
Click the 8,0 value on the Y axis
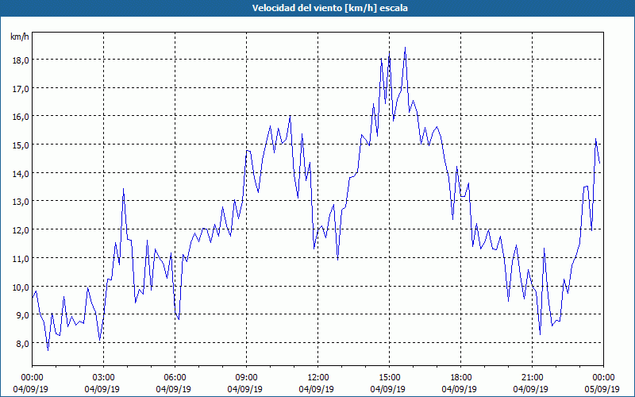(x=22, y=343)
